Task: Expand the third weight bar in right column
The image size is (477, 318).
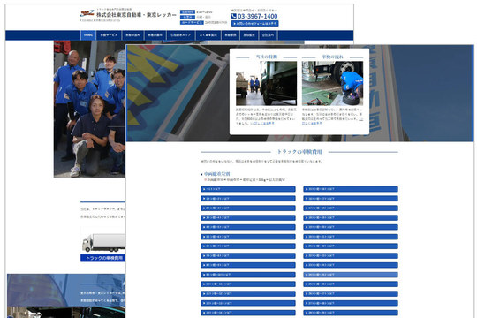Action: coord(351,208)
